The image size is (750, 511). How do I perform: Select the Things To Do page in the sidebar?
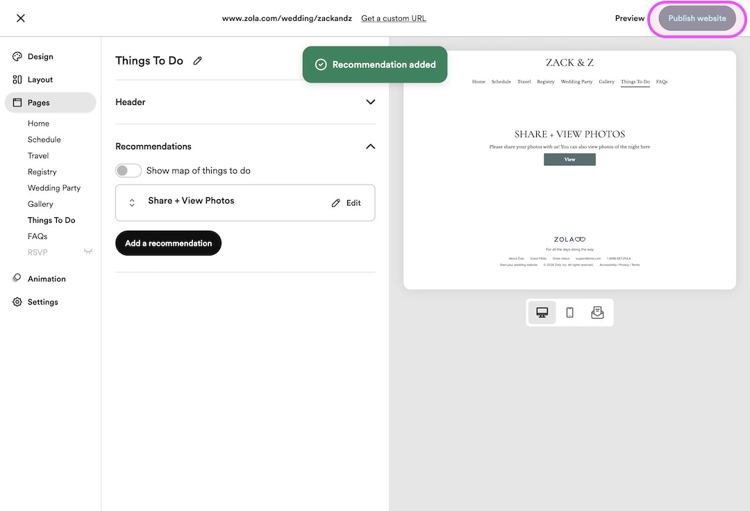tap(51, 220)
